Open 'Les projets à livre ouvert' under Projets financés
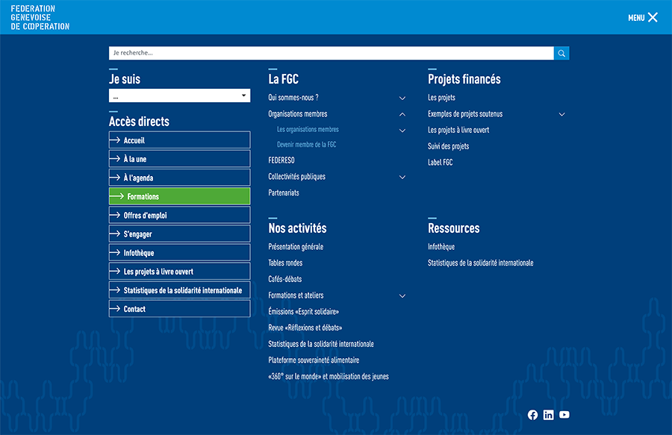This screenshot has width=672, height=435. (458, 130)
